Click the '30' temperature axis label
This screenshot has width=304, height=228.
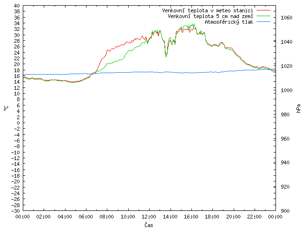coord(17,35)
